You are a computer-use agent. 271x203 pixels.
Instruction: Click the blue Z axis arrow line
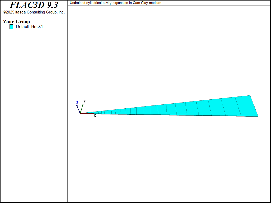(78, 109)
